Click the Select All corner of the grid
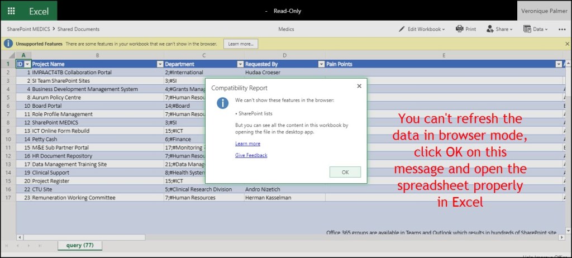The height and width of the screenshot is (258, 572). (x=8, y=55)
